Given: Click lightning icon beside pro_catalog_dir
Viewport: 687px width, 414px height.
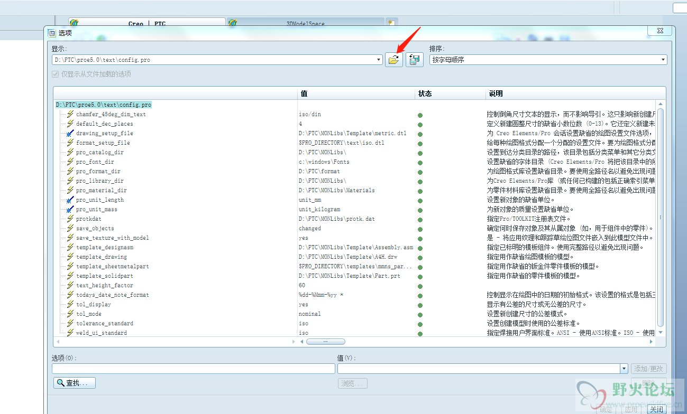Looking at the screenshot, I should (70, 152).
